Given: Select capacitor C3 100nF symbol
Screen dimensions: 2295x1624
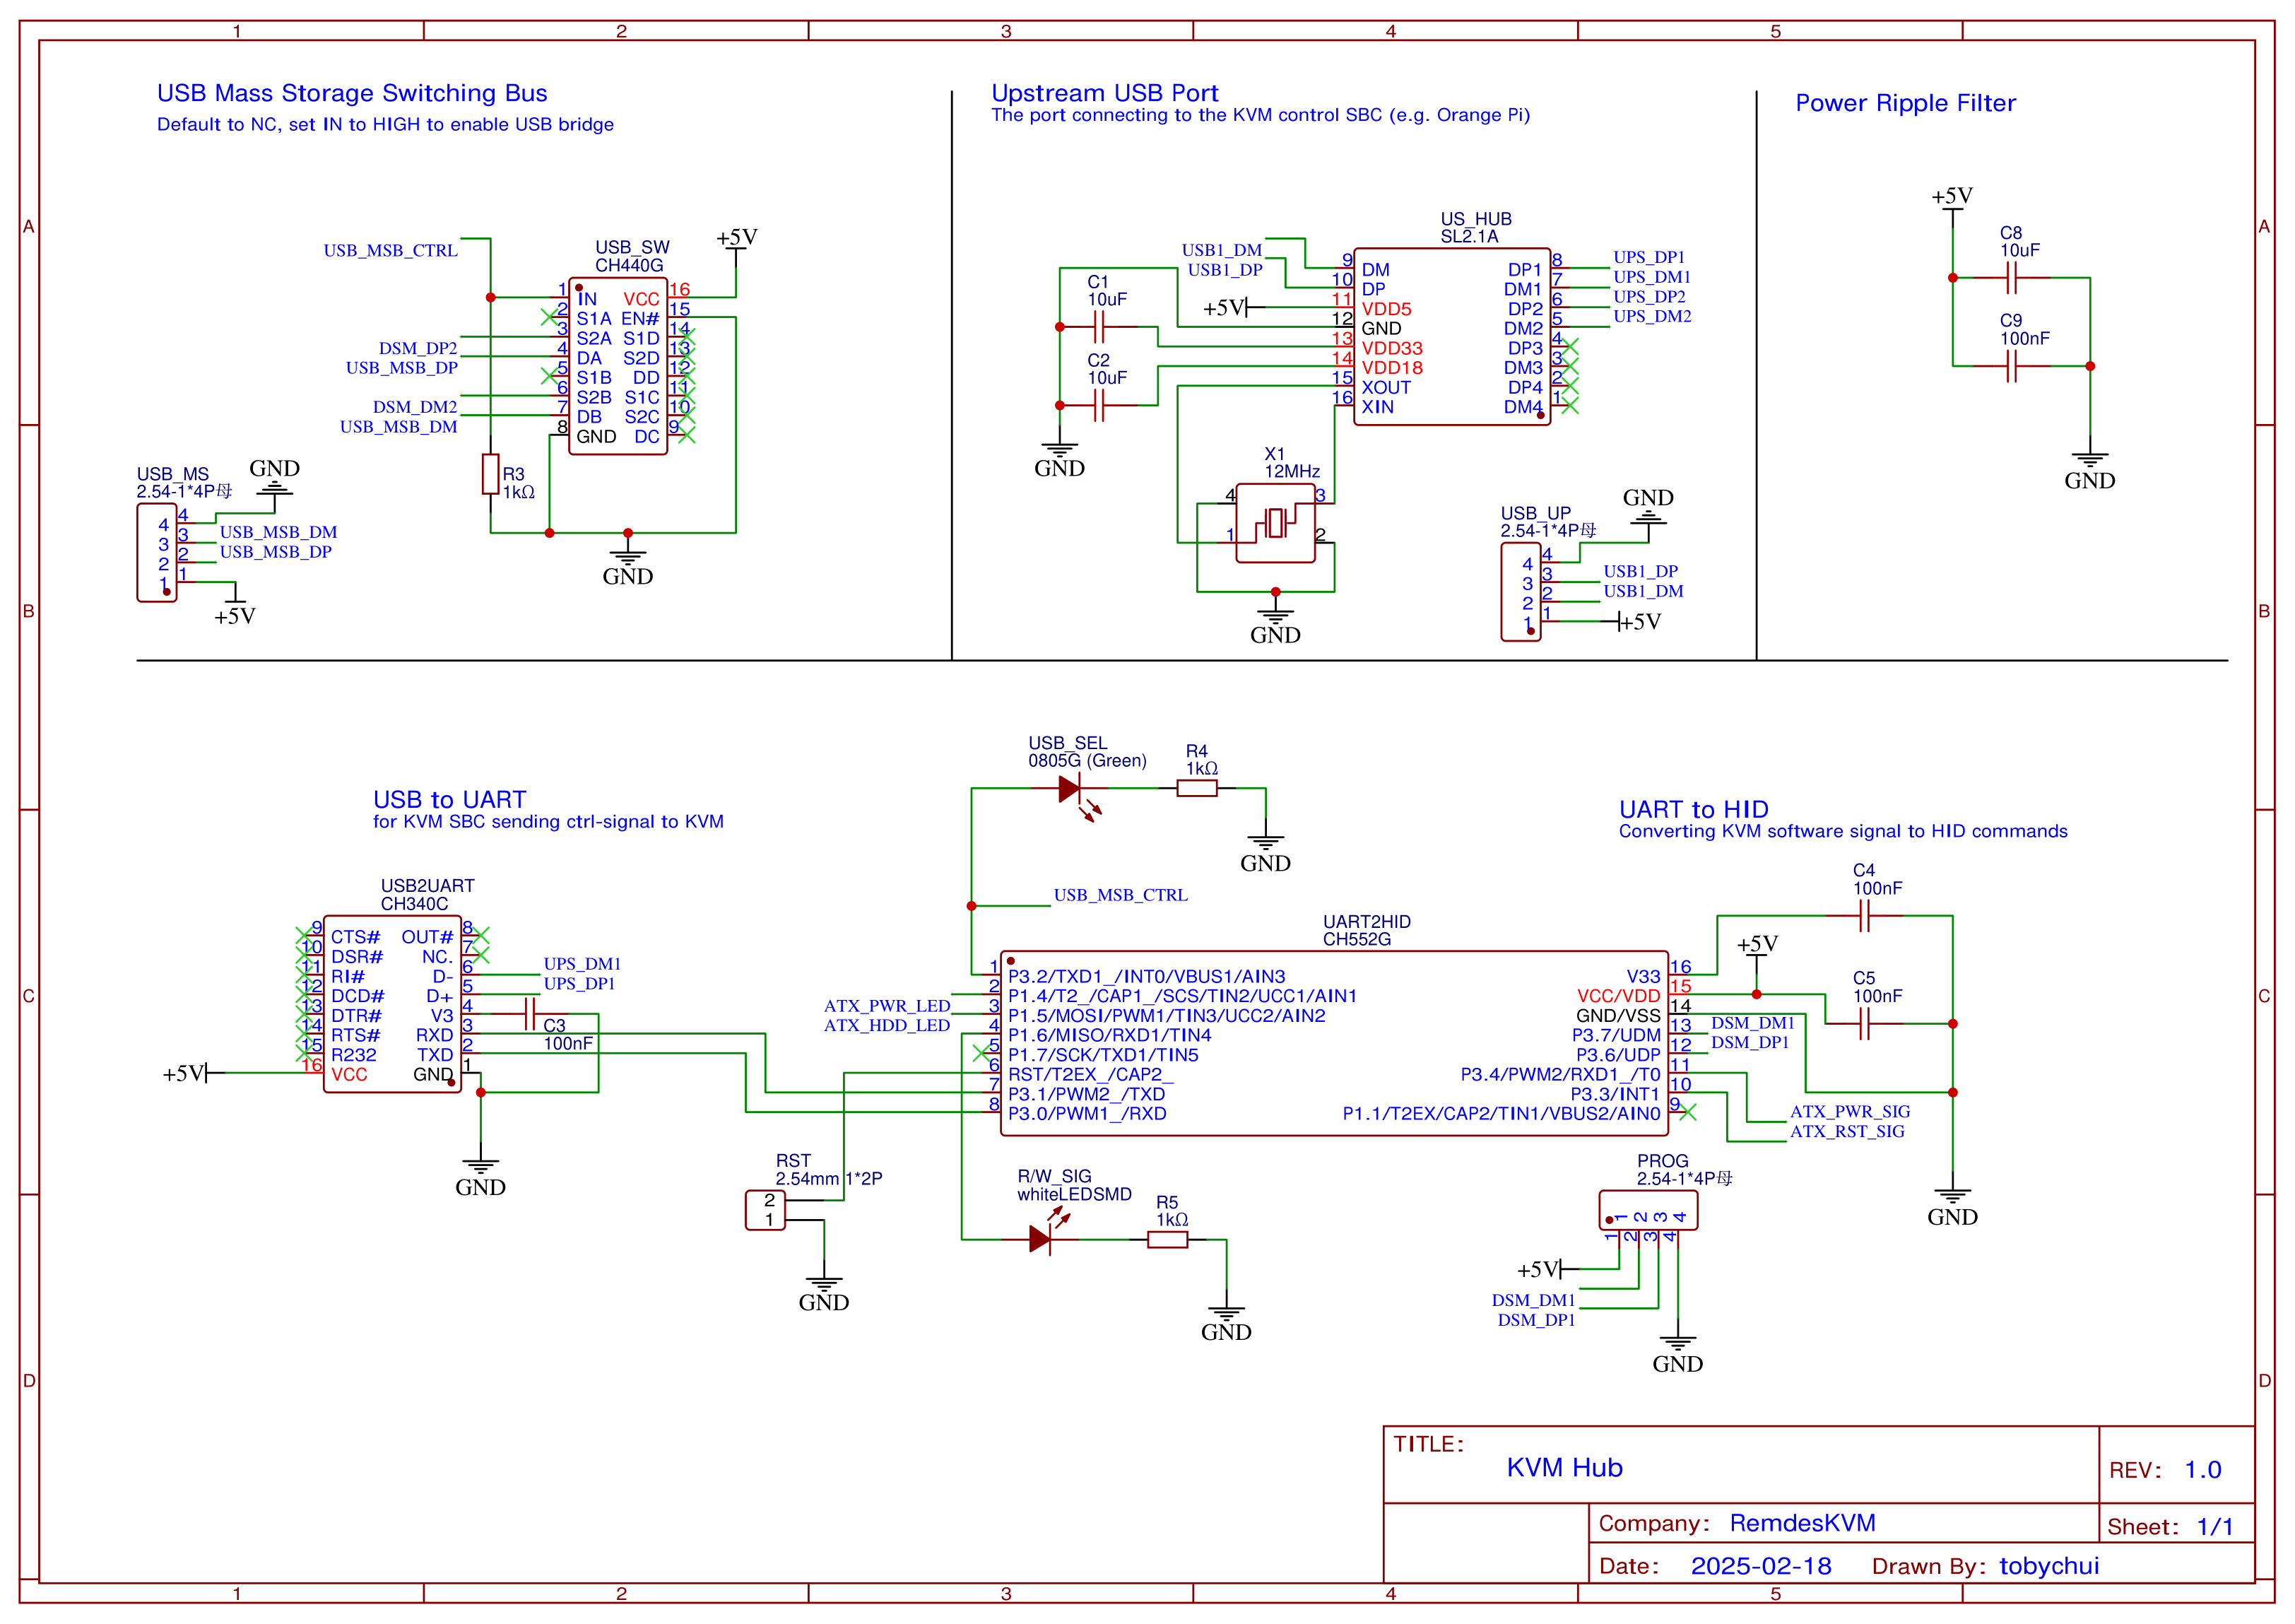Looking at the screenshot, I should coord(530,1014).
